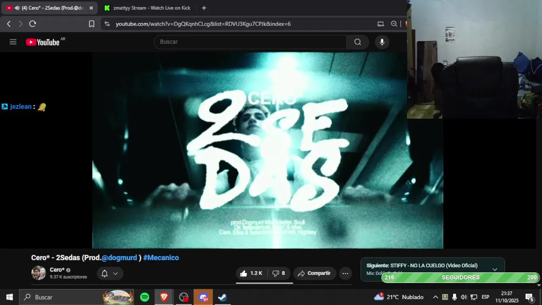Switch ESP keyboard language
The image size is (542, 305).
(x=486, y=297)
